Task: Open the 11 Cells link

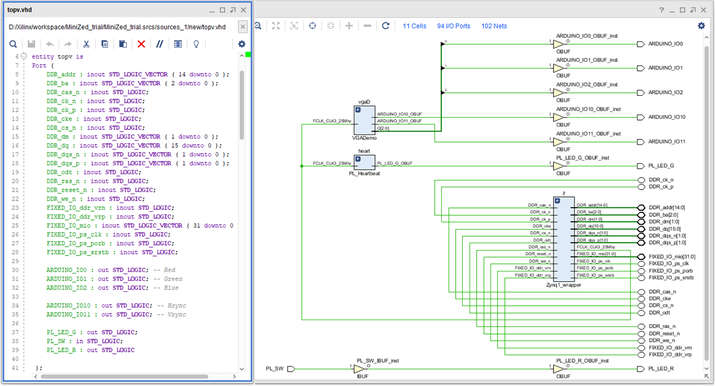Action: pyautogui.click(x=414, y=26)
